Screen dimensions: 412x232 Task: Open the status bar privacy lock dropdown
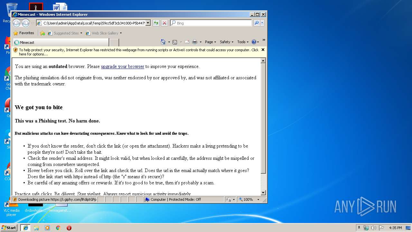[x=230, y=199]
